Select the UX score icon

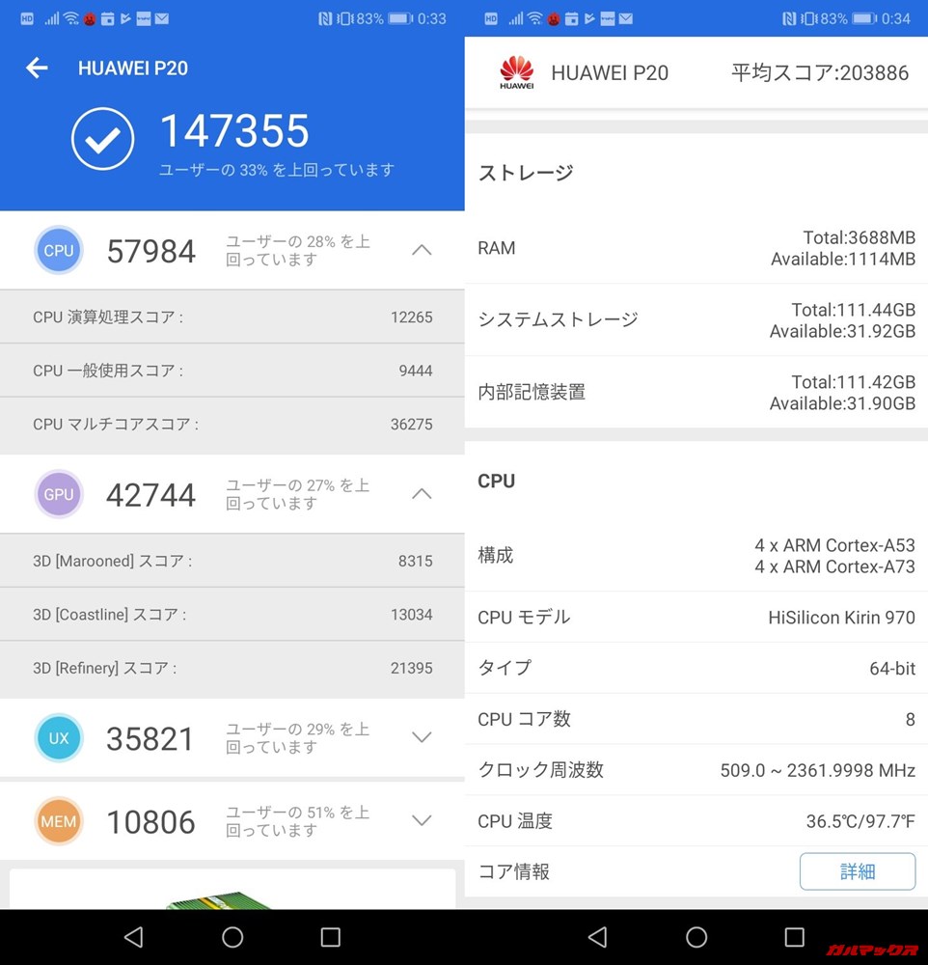click(59, 737)
